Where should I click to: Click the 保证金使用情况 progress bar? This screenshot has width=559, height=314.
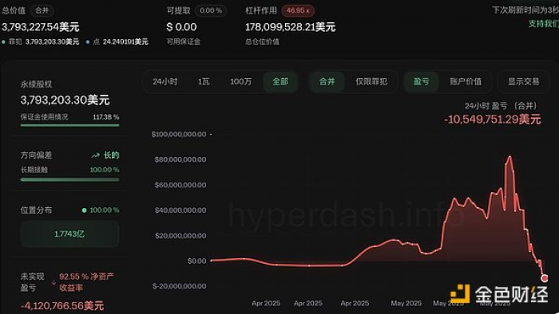[x=69, y=125]
